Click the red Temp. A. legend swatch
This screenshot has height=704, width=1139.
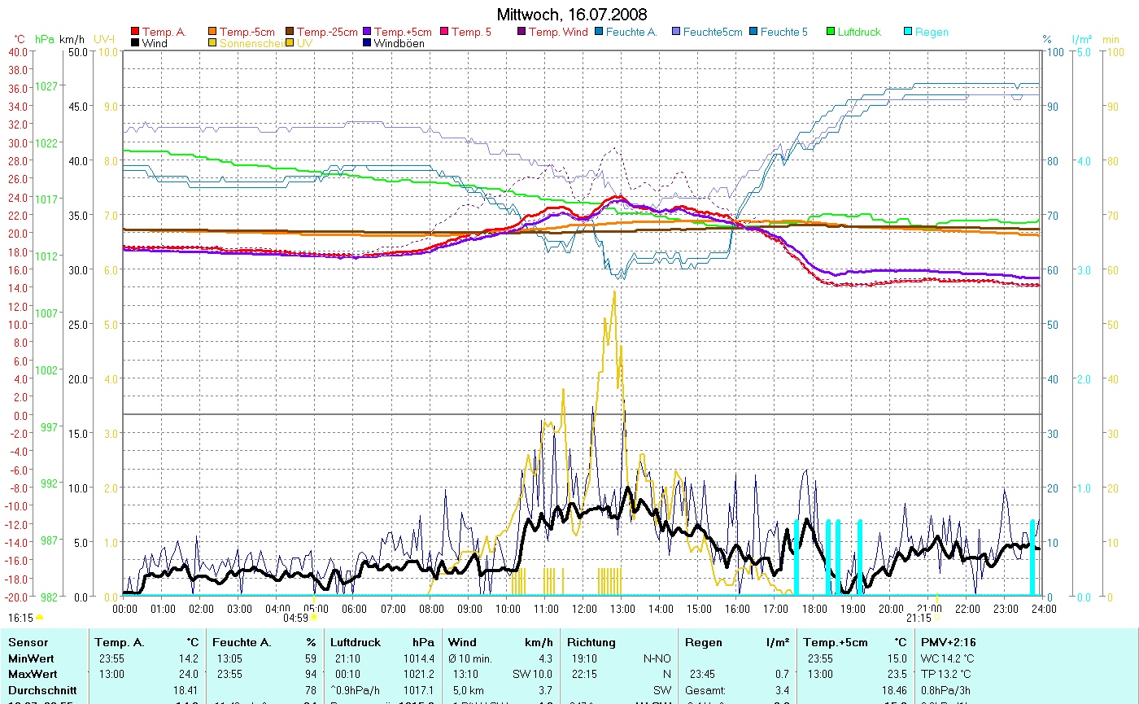click(135, 33)
